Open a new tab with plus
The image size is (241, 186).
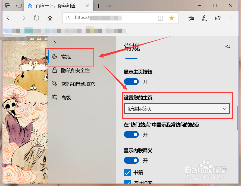(98, 6)
